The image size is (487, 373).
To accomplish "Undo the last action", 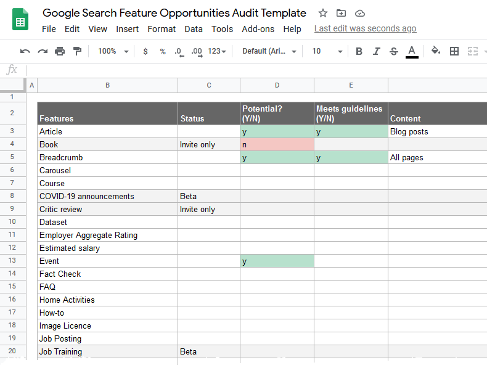I will pos(25,51).
